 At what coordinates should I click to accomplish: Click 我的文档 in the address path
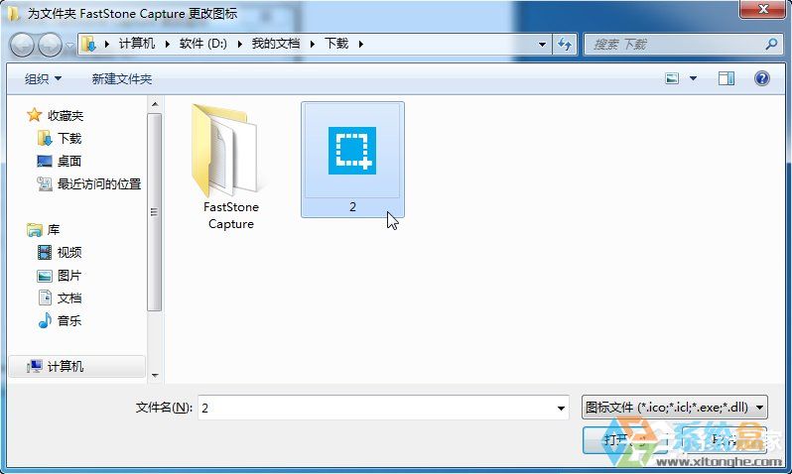(x=275, y=44)
